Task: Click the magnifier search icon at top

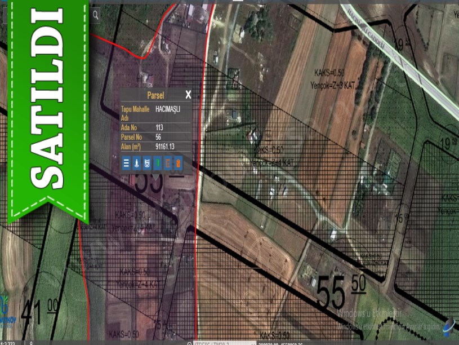Action: pyautogui.click(x=96, y=15)
